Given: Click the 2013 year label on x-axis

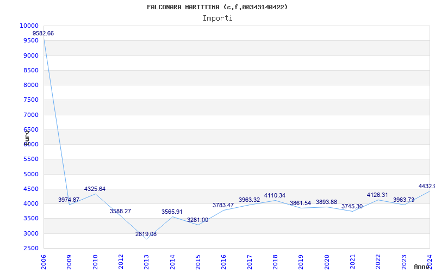Looking at the screenshot, I should 146,262.
